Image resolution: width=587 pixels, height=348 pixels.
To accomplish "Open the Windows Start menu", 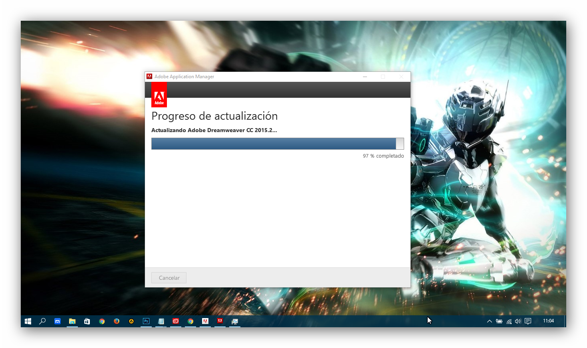I will click(28, 321).
